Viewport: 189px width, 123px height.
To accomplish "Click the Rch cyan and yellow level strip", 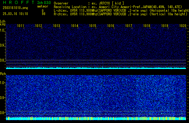I will tap(96, 118).
